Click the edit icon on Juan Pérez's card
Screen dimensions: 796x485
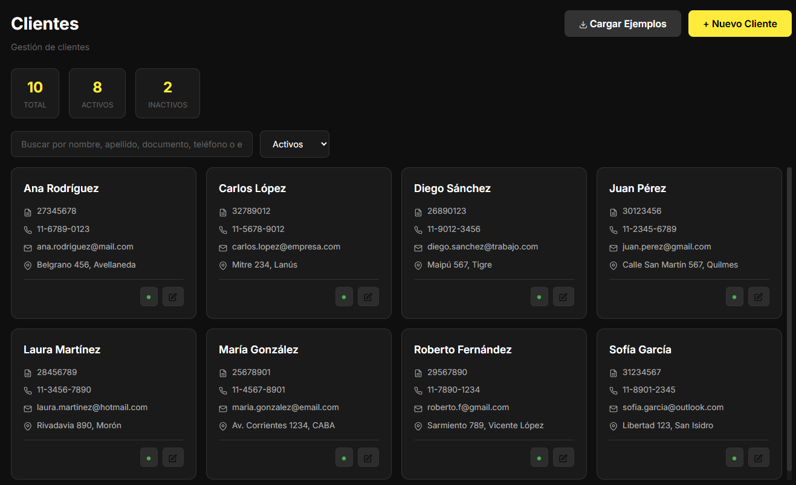coord(759,297)
